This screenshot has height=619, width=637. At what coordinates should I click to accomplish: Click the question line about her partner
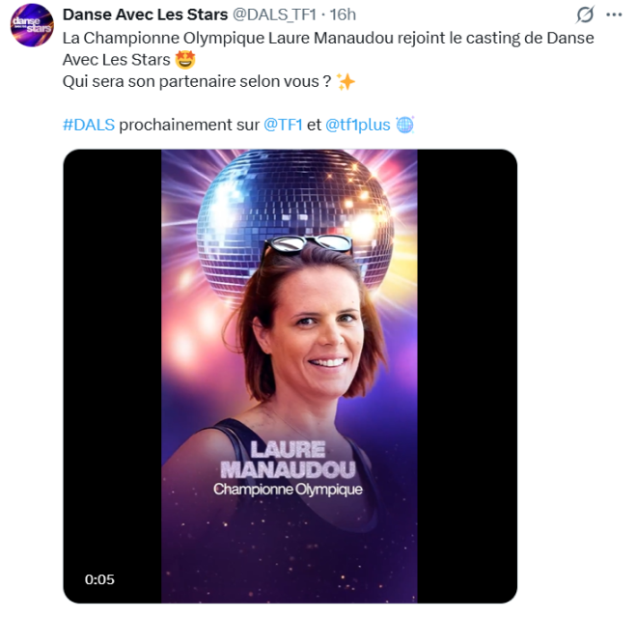click(x=197, y=82)
